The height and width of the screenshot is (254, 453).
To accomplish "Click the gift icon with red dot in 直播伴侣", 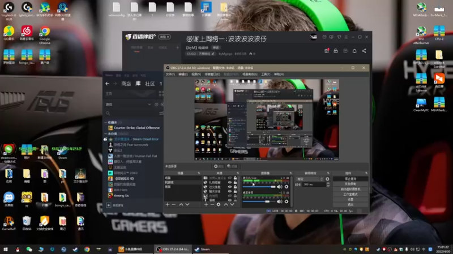I will click(x=327, y=51).
